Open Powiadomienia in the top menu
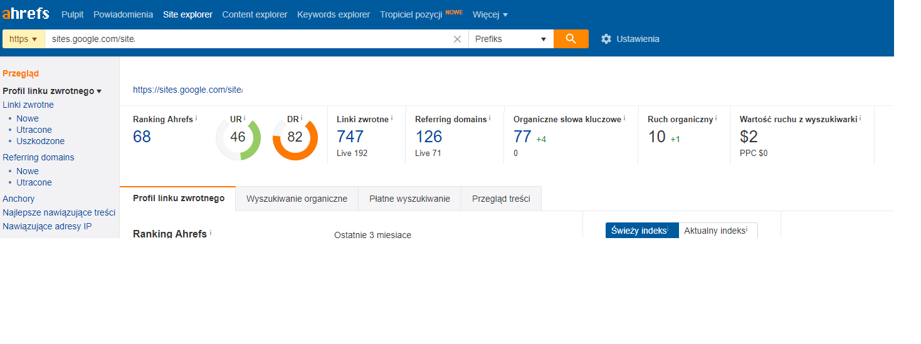921x344 pixels. [123, 14]
